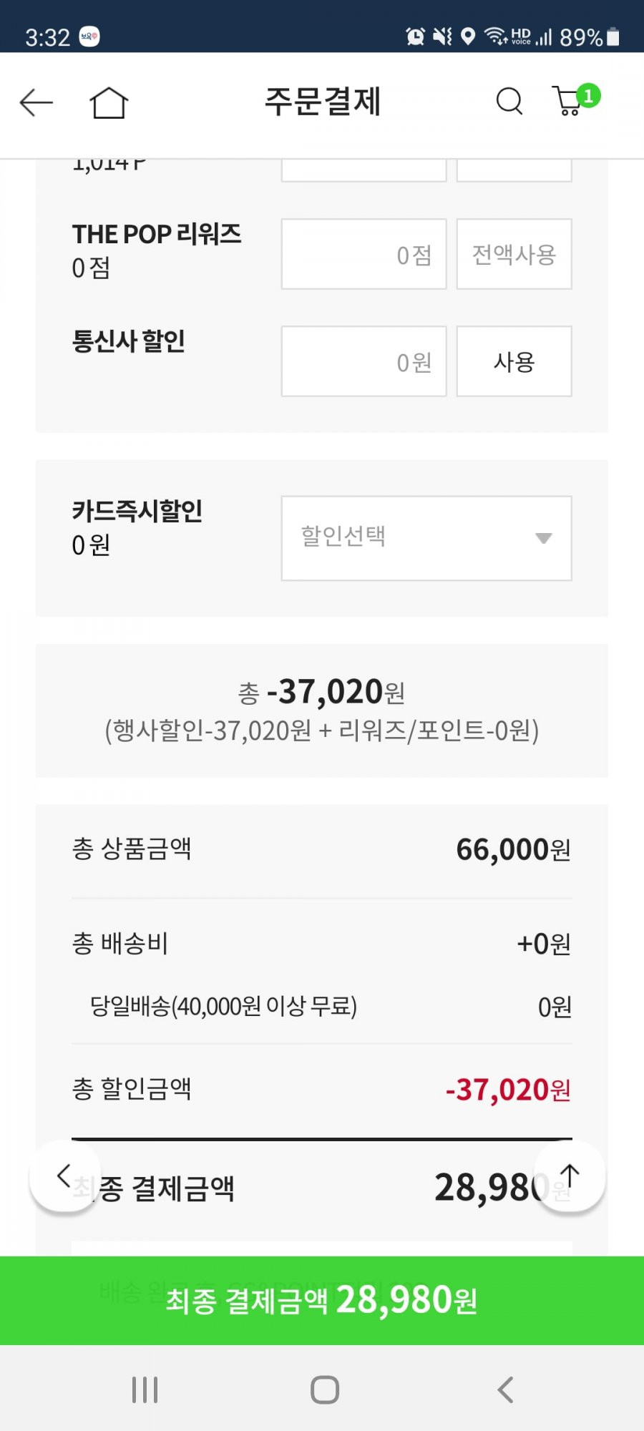Open the 할인선택 card discount dropdown

coord(426,538)
